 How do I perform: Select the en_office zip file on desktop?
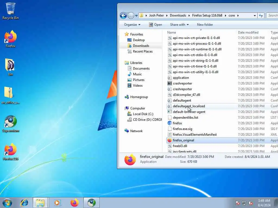click(x=10, y=95)
